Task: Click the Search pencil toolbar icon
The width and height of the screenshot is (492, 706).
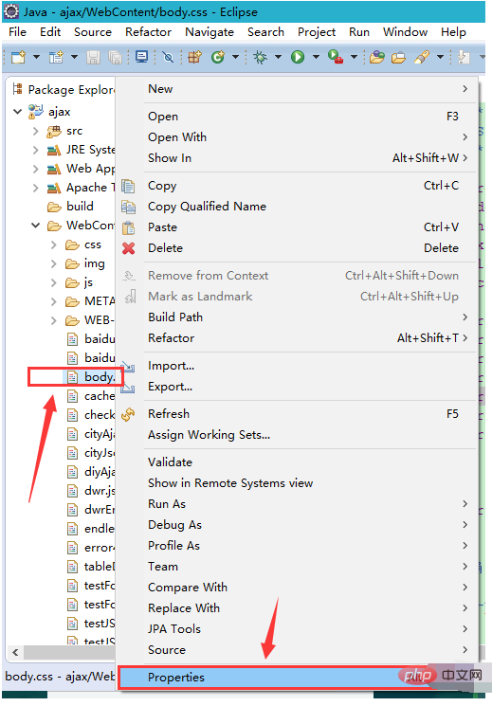Action: 422,57
